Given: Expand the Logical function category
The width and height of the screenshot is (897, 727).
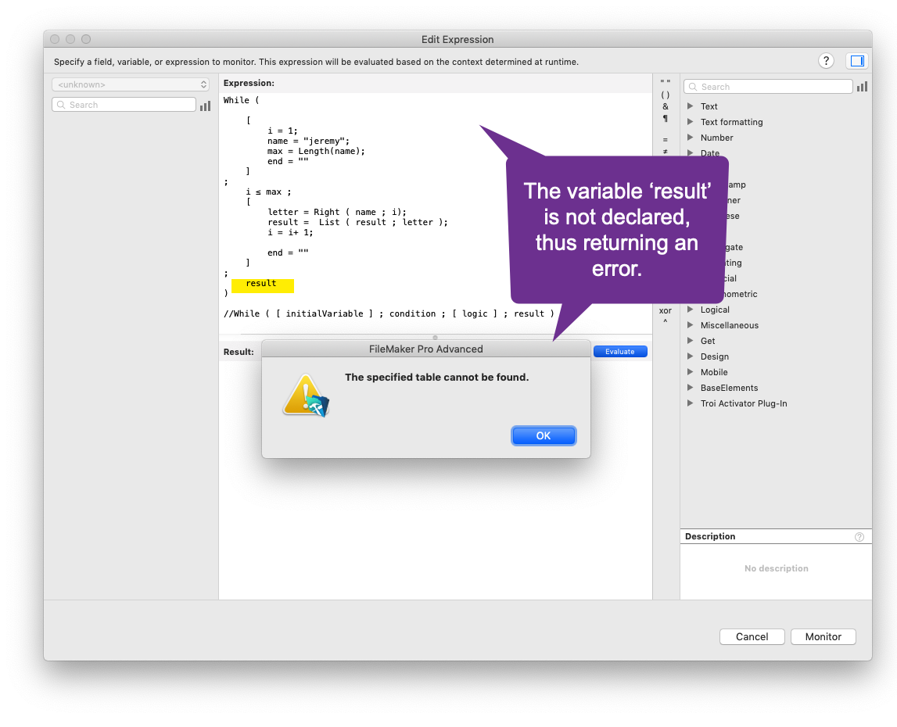Looking at the screenshot, I should (x=690, y=310).
